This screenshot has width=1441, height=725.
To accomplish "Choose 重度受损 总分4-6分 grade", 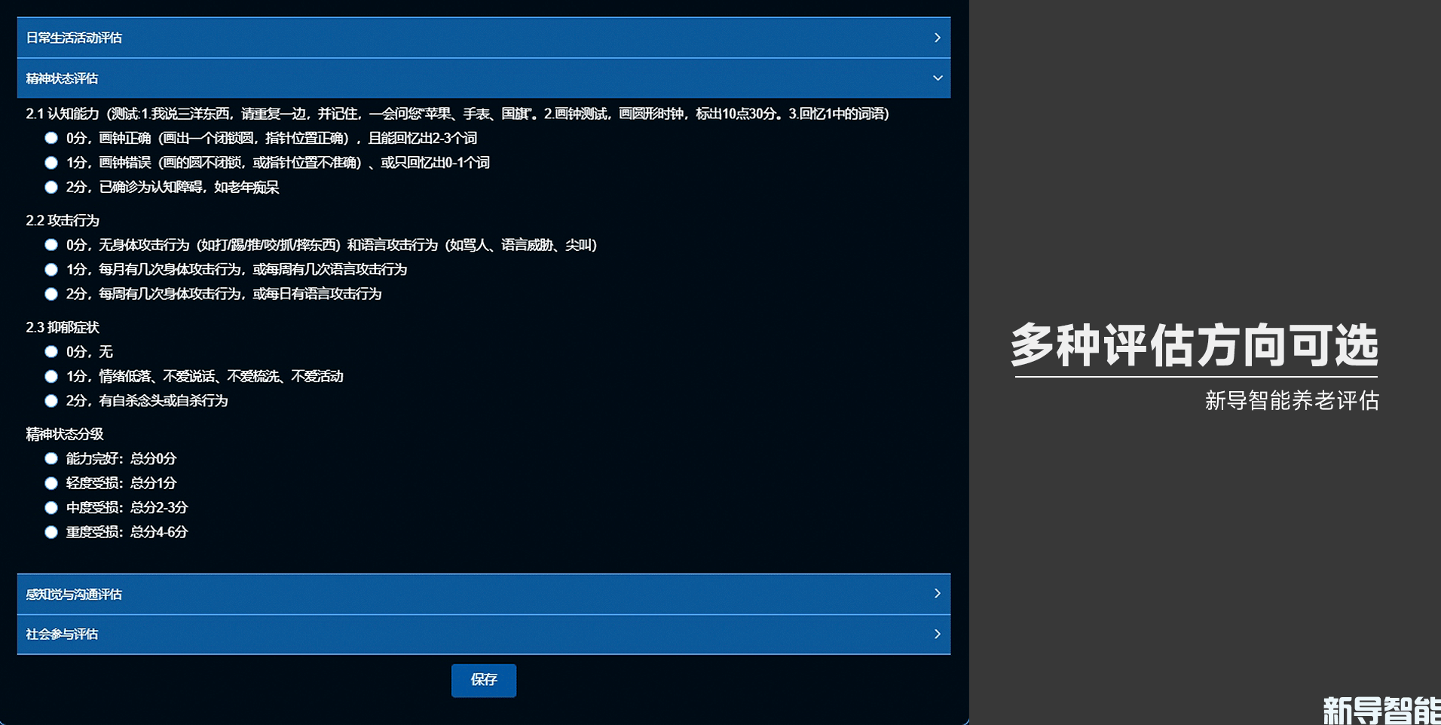I will click(51, 532).
